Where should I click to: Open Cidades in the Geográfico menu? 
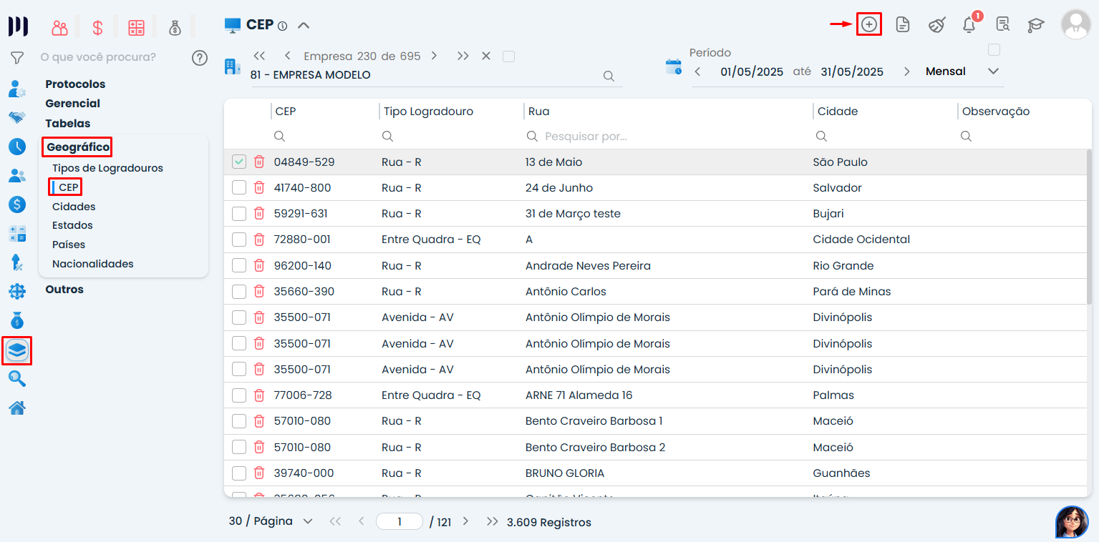(74, 207)
